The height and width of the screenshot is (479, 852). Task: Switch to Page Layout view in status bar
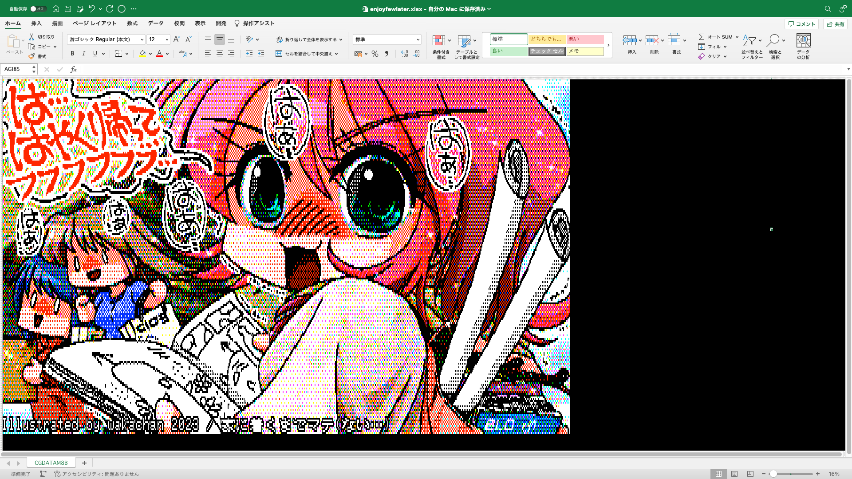(x=734, y=474)
